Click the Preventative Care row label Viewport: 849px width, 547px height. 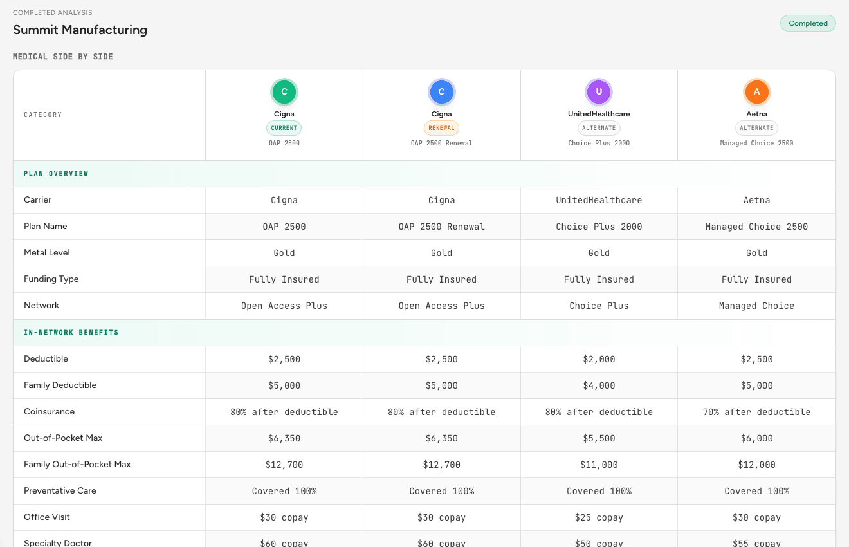(60, 491)
